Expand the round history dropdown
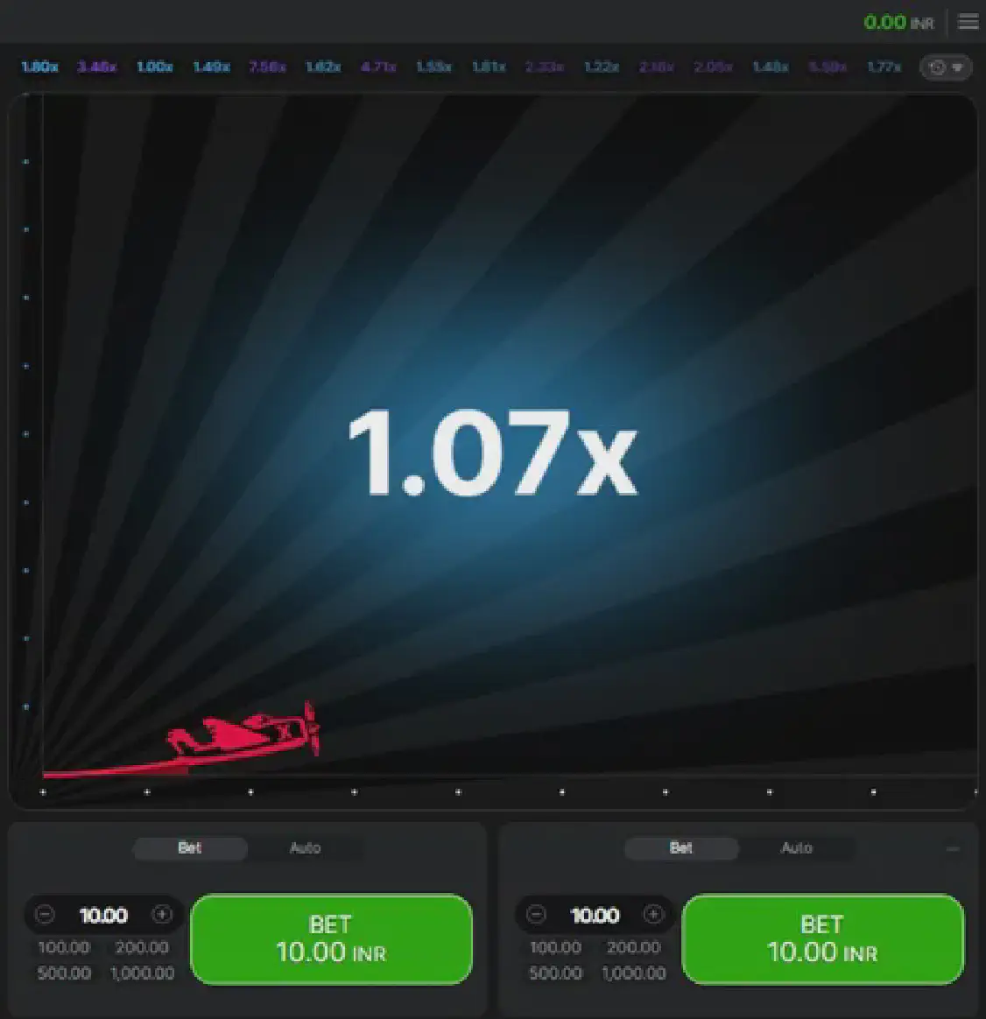986x1019 pixels. coord(946,67)
